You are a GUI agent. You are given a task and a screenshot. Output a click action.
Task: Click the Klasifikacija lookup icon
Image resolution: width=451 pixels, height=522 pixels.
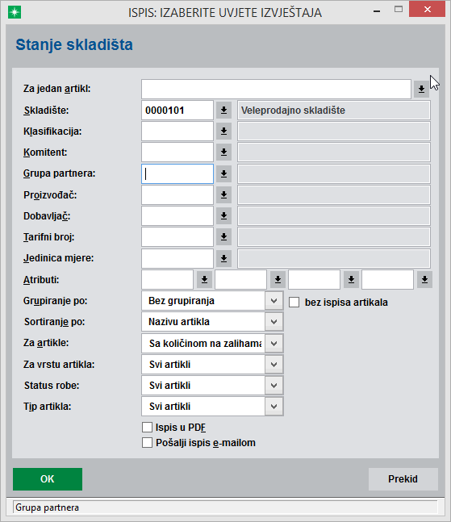point(223,132)
